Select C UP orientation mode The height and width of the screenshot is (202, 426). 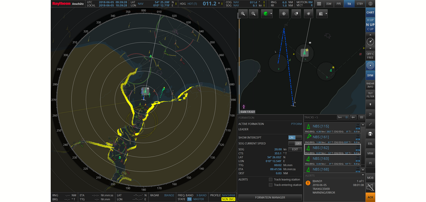(370, 29)
